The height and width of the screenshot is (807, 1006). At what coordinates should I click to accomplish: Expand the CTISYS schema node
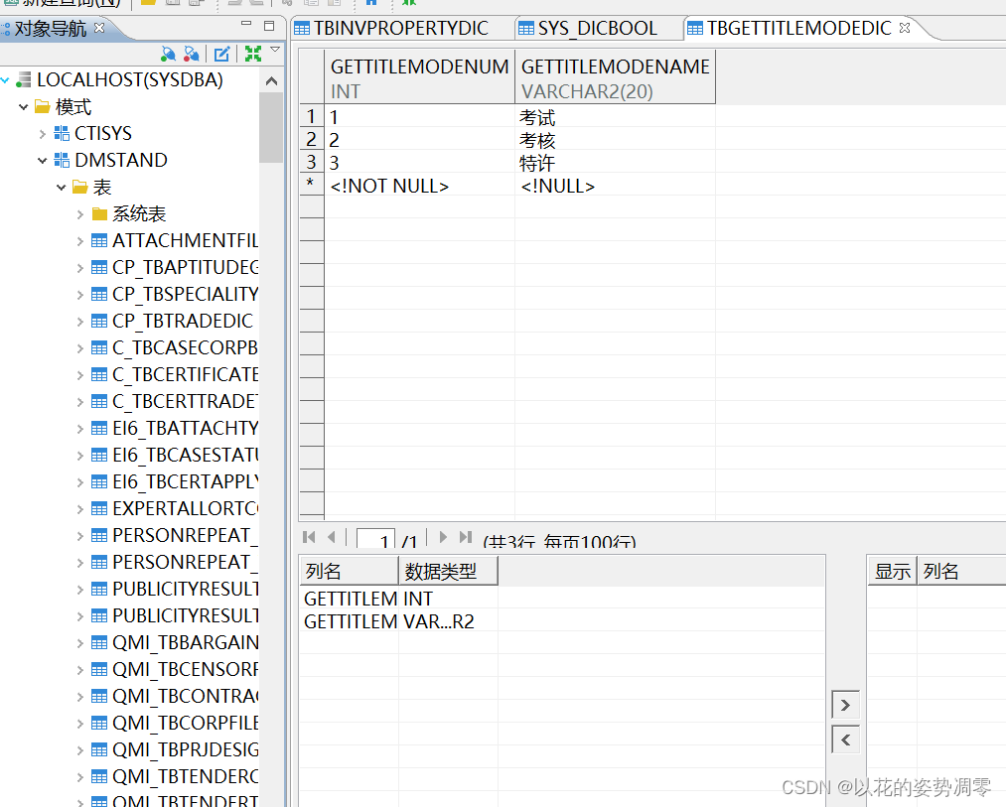43,133
